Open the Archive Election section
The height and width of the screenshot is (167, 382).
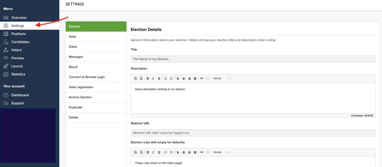pos(96,97)
